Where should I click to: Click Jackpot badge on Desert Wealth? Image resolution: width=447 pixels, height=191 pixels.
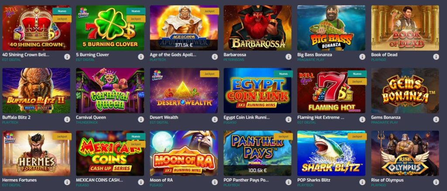point(210,74)
